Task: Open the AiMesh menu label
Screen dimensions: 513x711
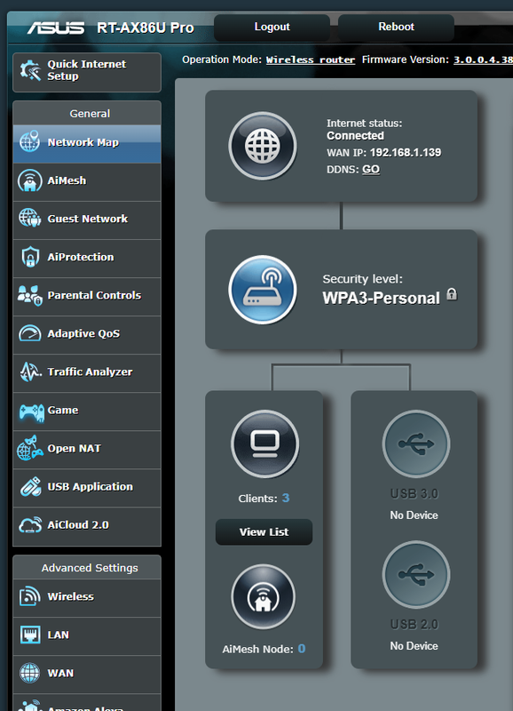Action: pos(67,180)
